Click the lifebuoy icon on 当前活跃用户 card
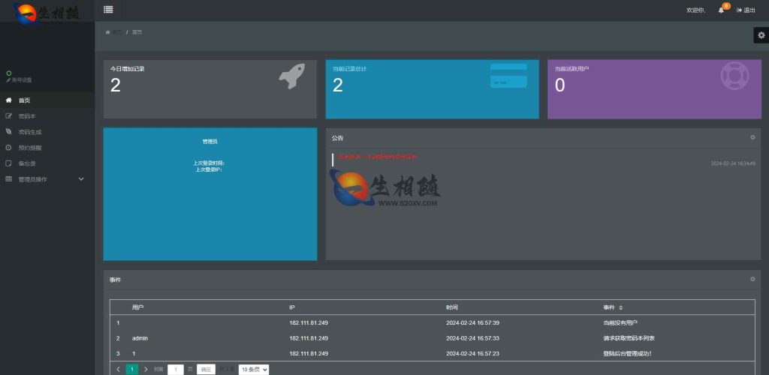This screenshot has height=375, width=769. (x=735, y=76)
